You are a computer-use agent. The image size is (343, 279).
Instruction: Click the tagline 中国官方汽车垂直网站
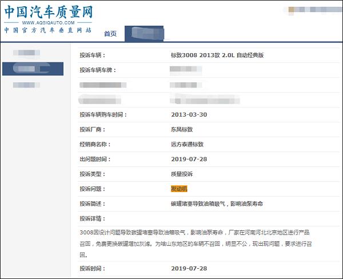coord(48,30)
